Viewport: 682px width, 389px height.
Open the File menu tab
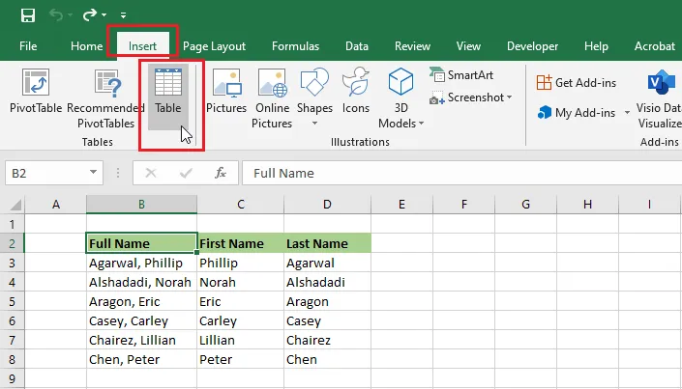pyautogui.click(x=28, y=46)
